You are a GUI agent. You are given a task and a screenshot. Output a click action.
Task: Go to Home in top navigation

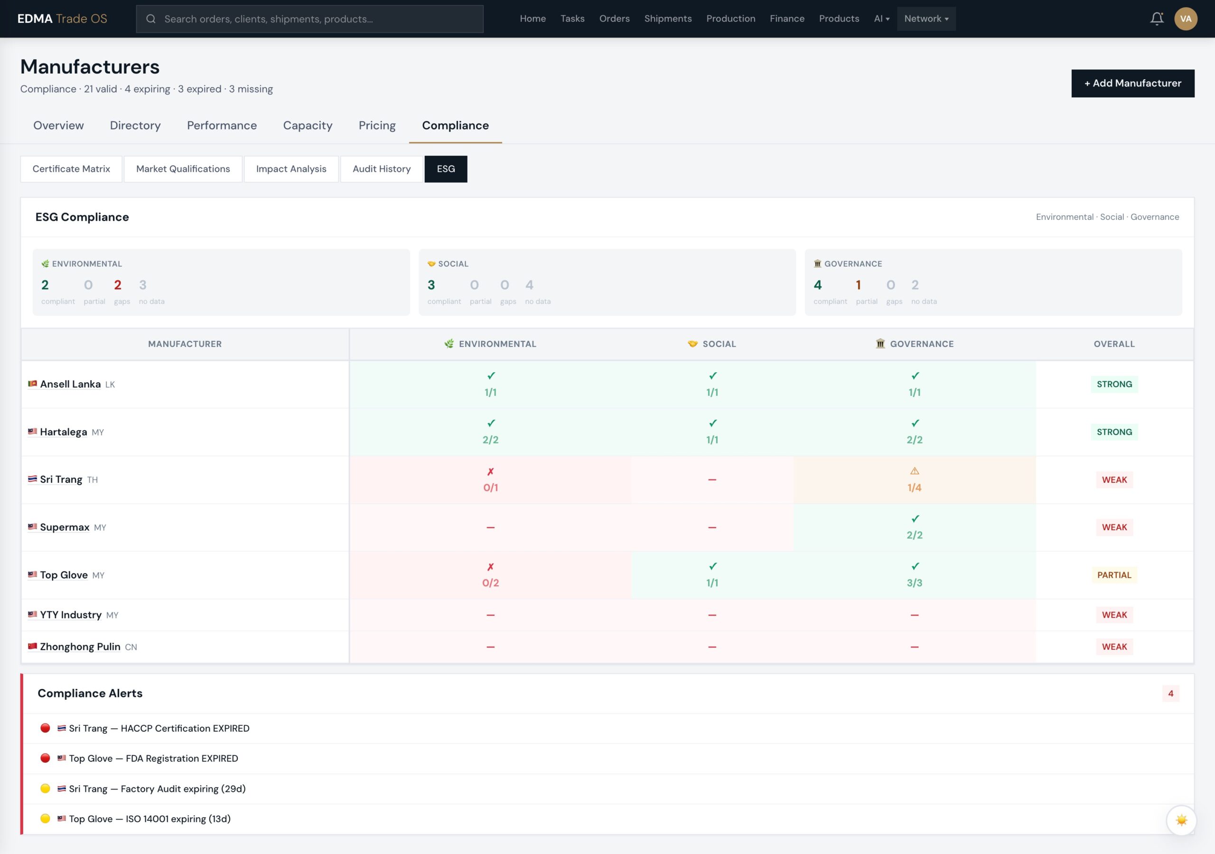pos(533,19)
